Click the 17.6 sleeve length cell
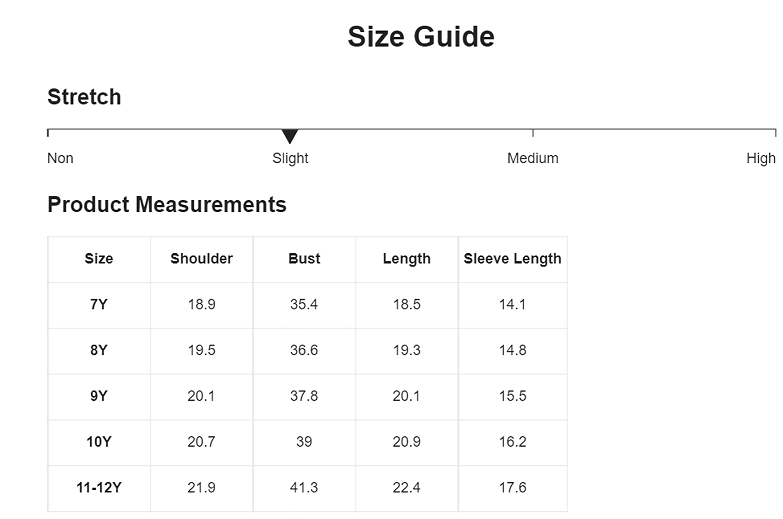The height and width of the screenshot is (519, 783). click(x=513, y=488)
